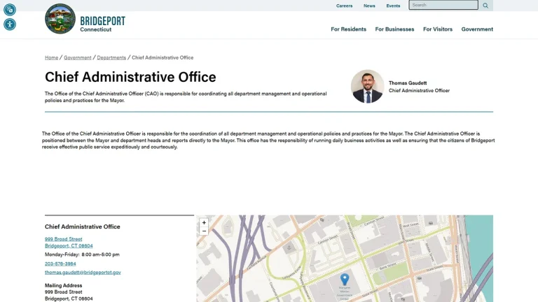The image size is (538, 302).
Task: Call the 203-576-3964 phone link
Action: 60,264
